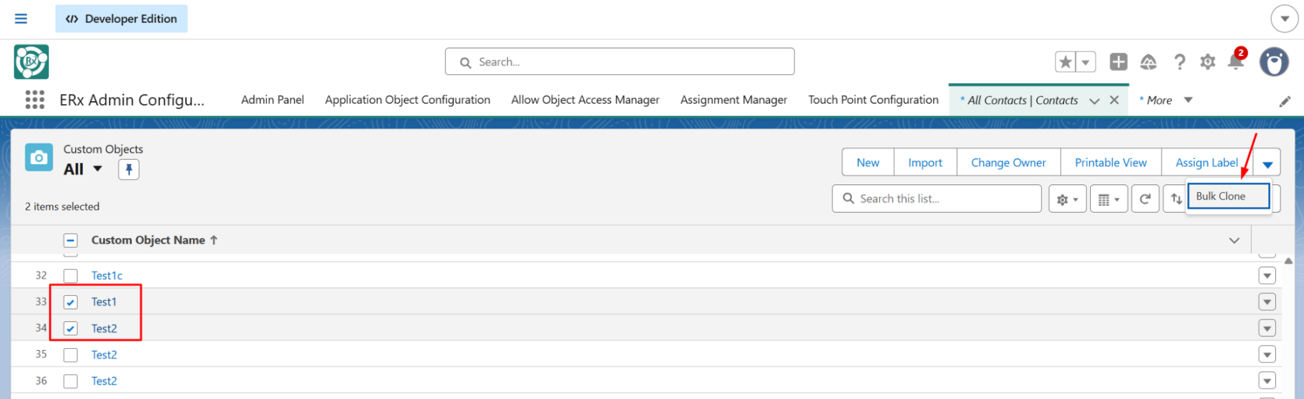Viewport: 1304px width, 399px height.
Task: Choose Bulk Clone from the dropdown
Action: click(x=1228, y=196)
